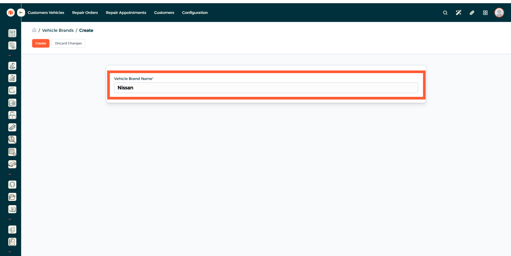This screenshot has height=256, width=511.
Task: Follow the Vehicle Brands breadcrumb link
Action: 58,30
